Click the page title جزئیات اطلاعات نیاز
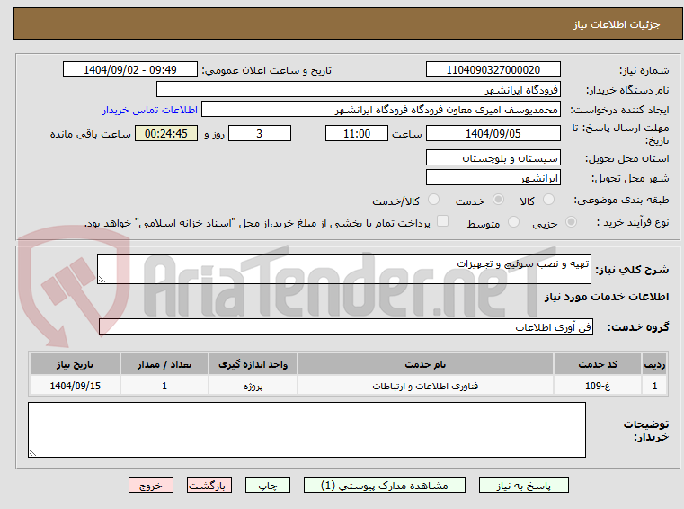This screenshot has width=684, height=509. [x=617, y=24]
